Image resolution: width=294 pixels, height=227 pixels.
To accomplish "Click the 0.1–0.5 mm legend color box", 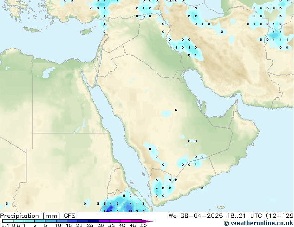I will pos(8,221).
